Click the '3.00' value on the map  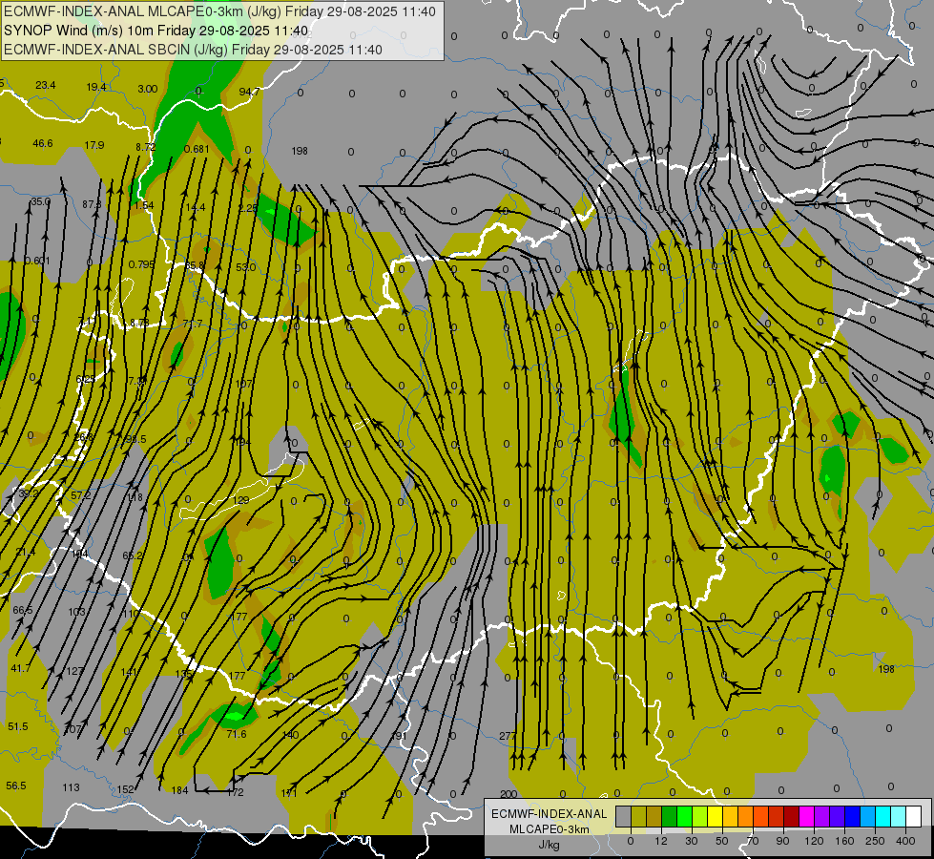[x=148, y=89]
